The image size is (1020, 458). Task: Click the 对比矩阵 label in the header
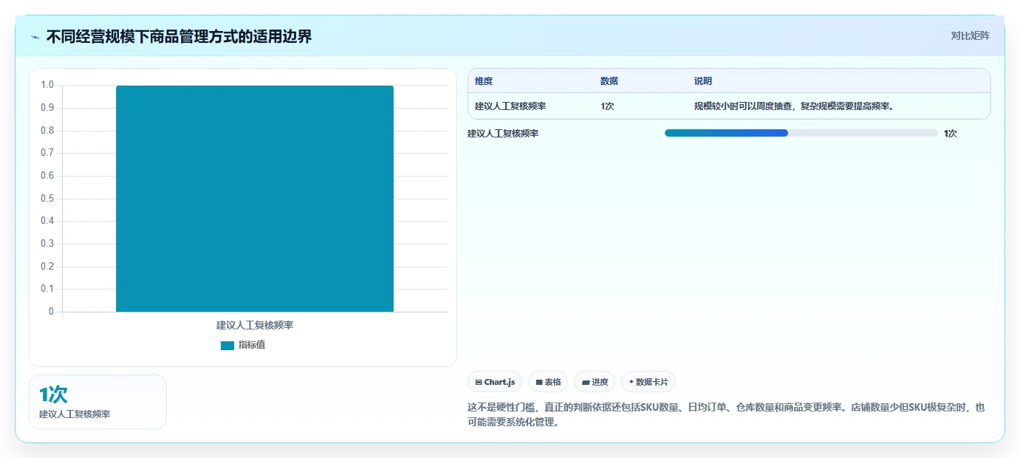(970, 35)
